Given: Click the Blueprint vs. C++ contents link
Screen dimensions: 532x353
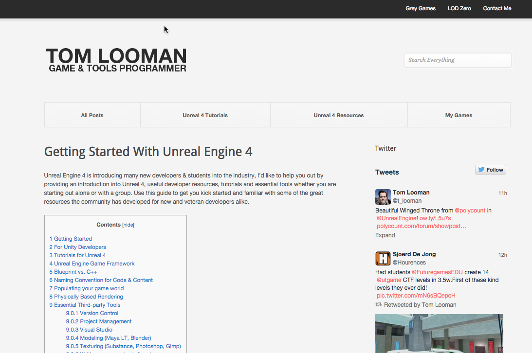Looking at the screenshot, I should pos(73,271).
